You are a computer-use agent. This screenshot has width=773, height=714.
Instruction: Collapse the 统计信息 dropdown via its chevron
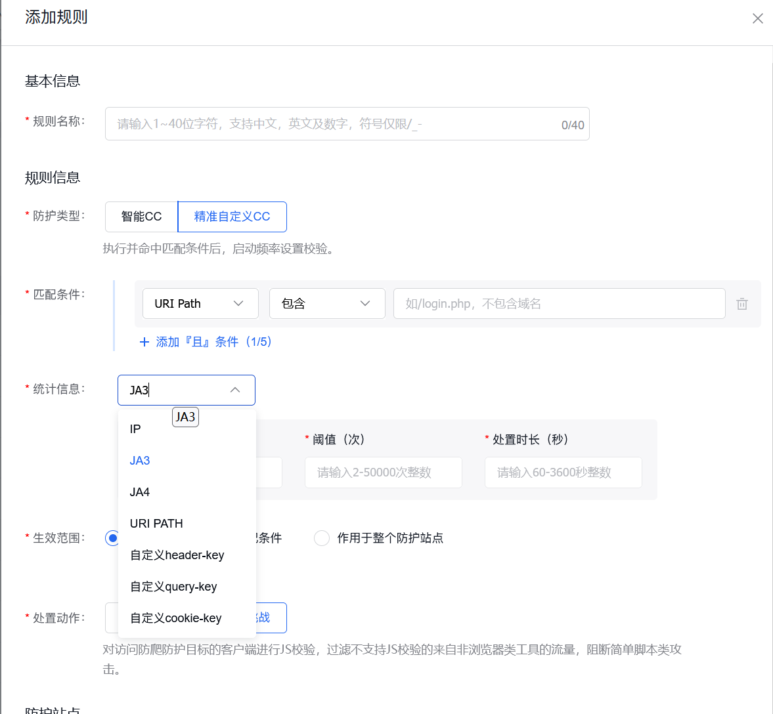pyautogui.click(x=235, y=390)
